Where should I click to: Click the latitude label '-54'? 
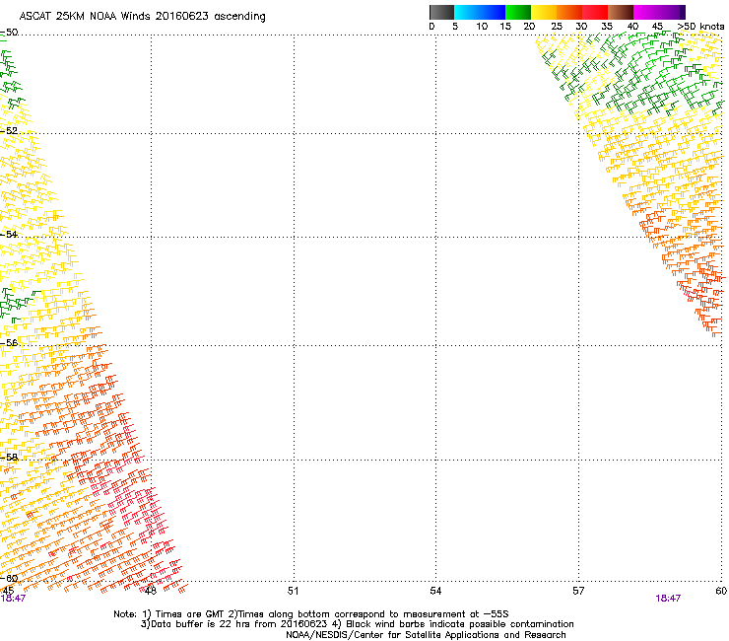(9, 234)
